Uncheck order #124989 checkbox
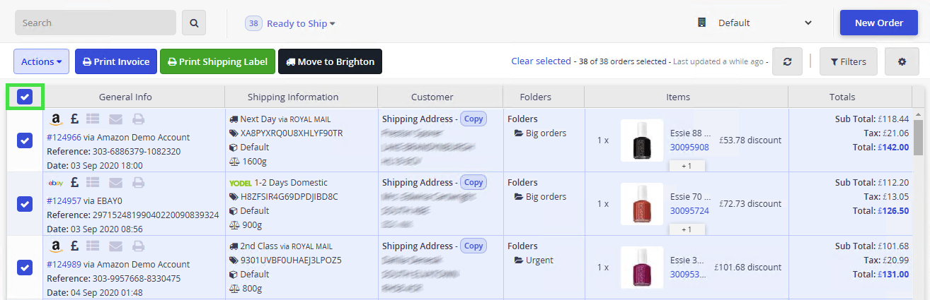Viewport: 930px width, 300px height. (x=25, y=268)
